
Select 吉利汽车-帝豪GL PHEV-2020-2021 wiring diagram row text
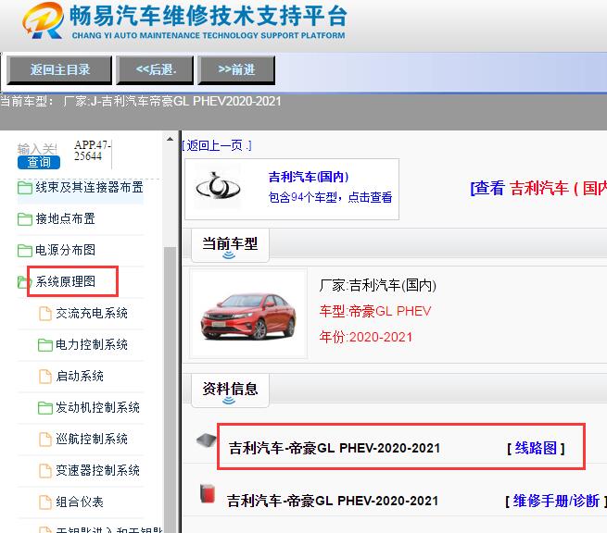(335, 449)
